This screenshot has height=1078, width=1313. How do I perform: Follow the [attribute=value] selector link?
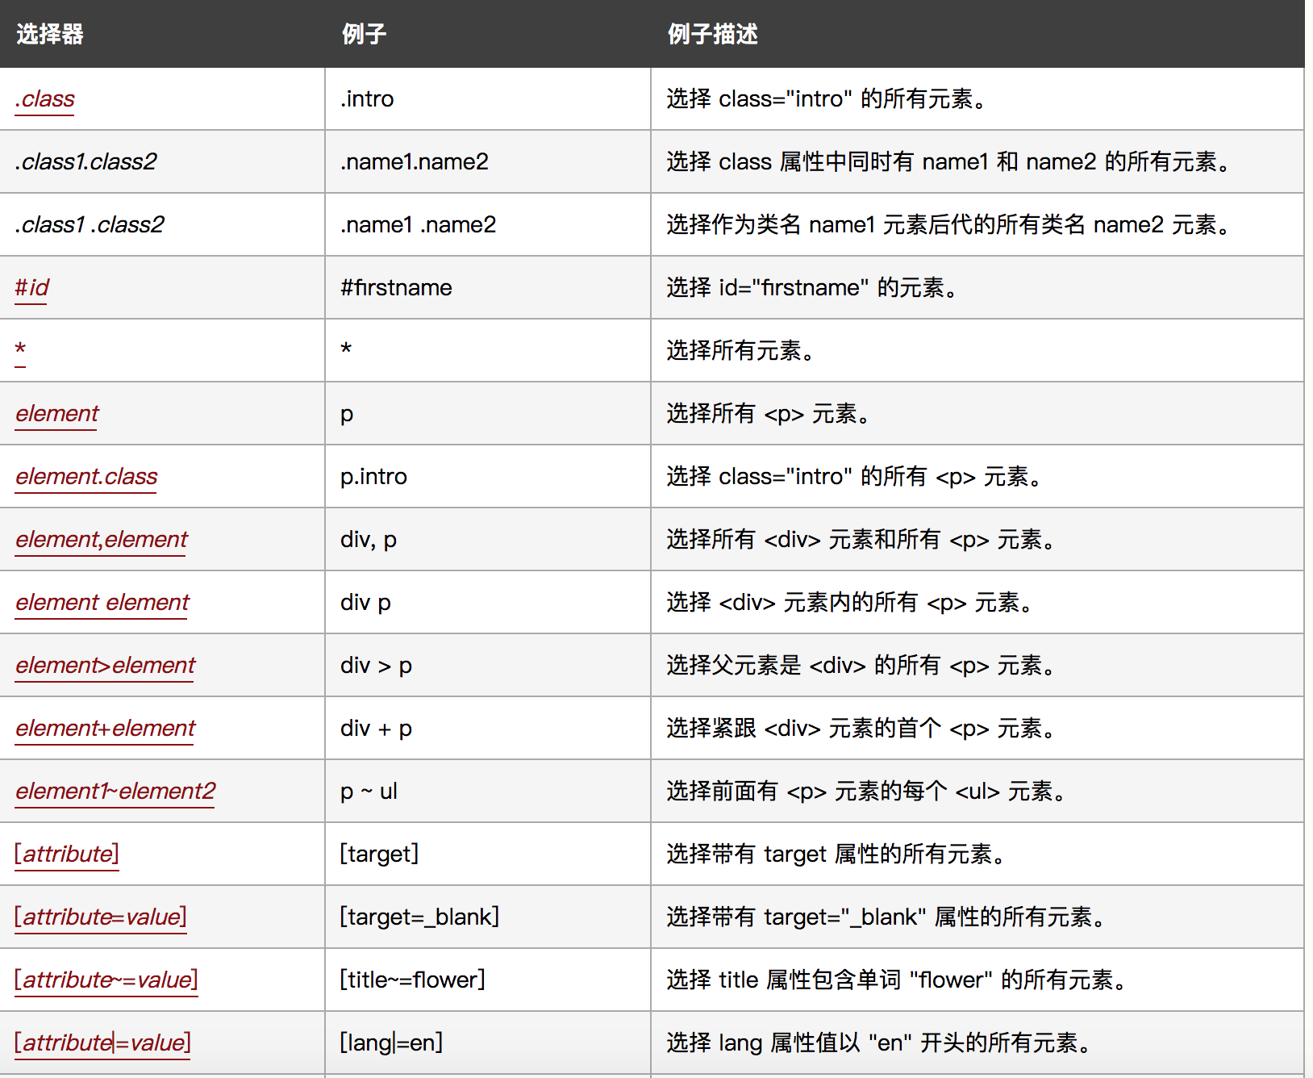click(x=101, y=917)
